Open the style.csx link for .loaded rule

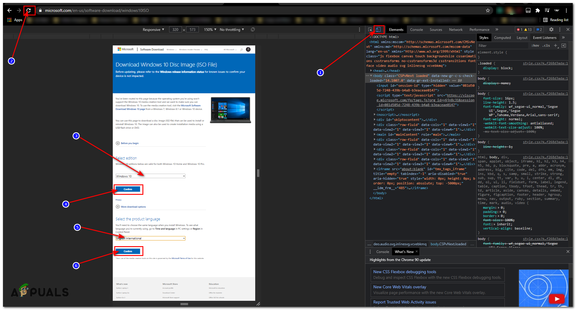click(x=545, y=63)
